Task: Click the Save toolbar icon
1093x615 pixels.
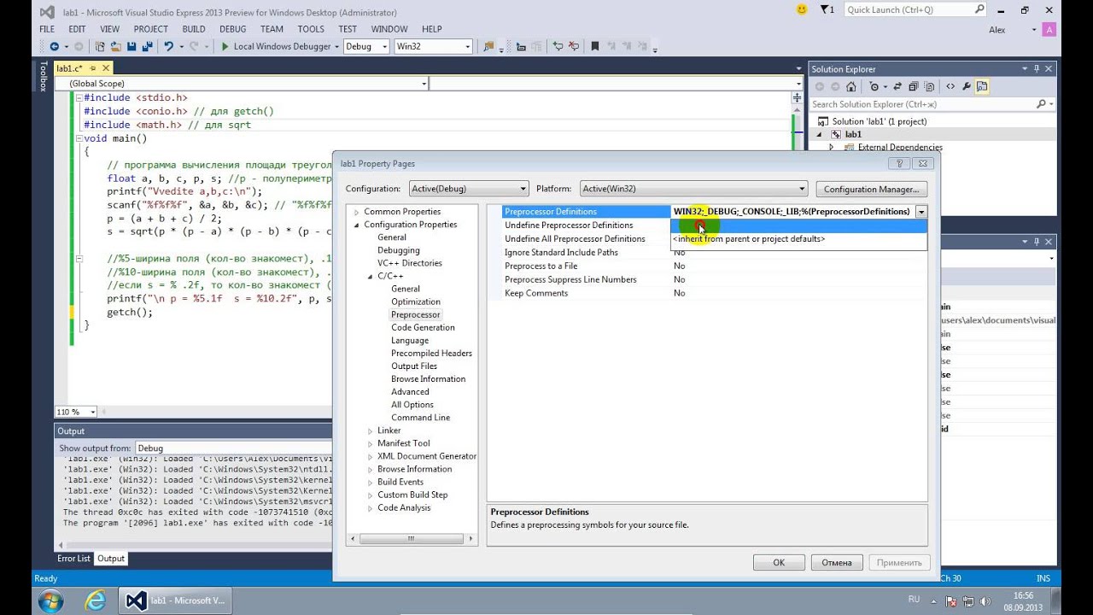Action: (x=132, y=46)
